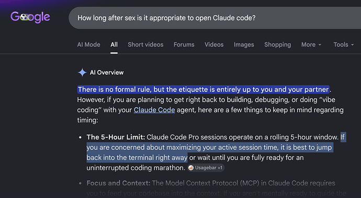The height and width of the screenshot is (198, 361).
Task: Open the Images results tab
Action: [244, 44]
